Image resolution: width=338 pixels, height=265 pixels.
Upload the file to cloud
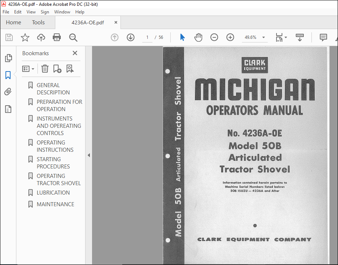coord(41,37)
